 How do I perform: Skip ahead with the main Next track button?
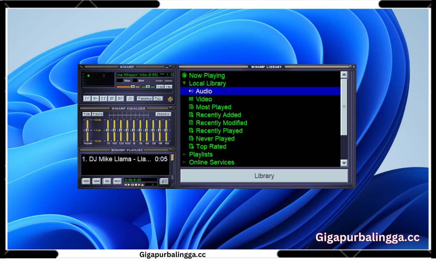[120, 99]
